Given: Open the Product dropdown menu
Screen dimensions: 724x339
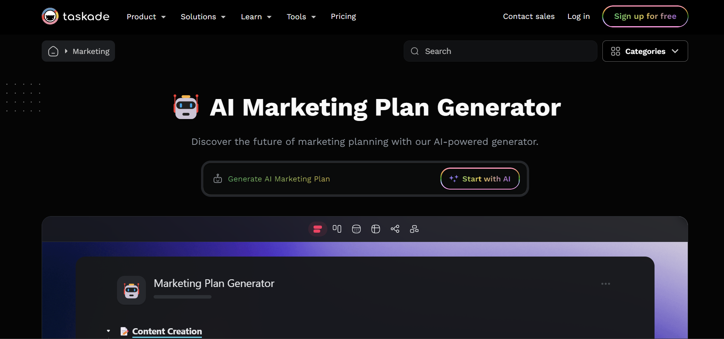Looking at the screenshot, I should (x=146, y=17).
